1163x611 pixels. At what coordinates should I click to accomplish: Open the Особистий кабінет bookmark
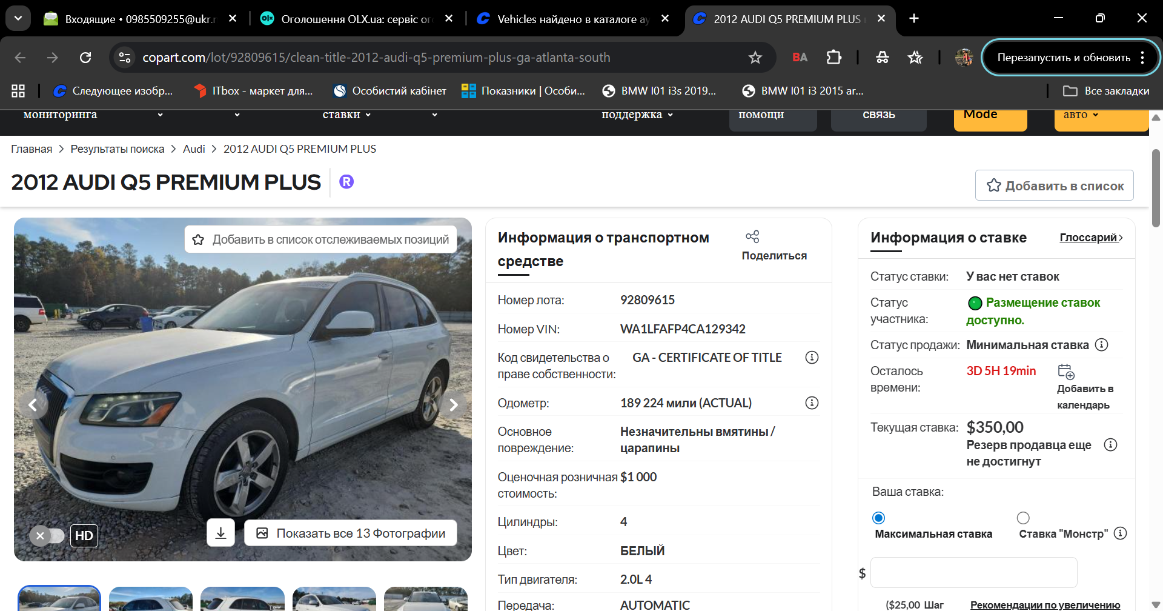click(389, 91)
